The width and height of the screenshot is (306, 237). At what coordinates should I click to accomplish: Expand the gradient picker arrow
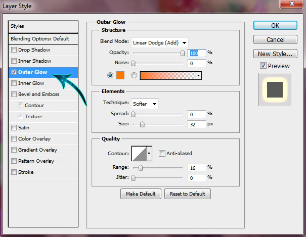click(199, 75)
